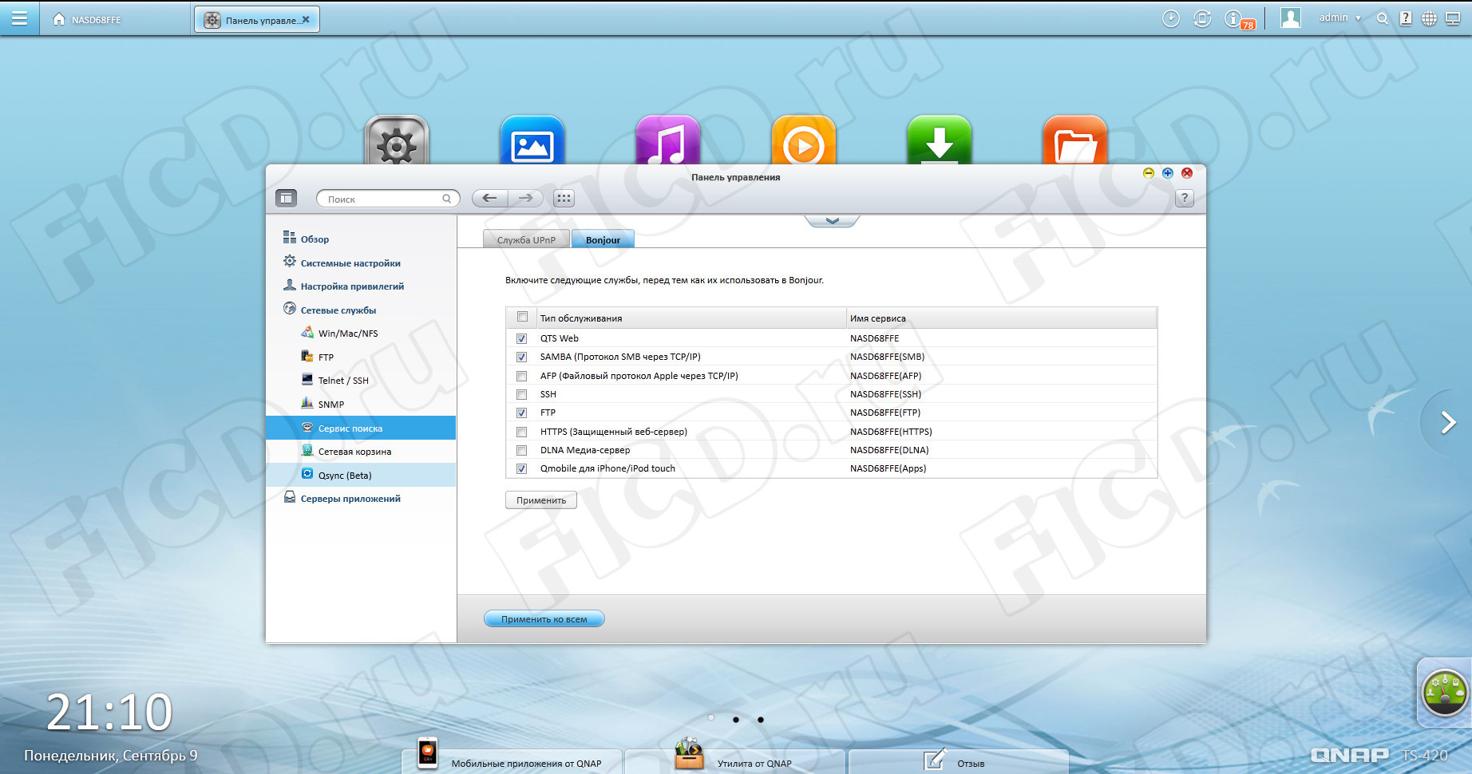Launch the Photo Station desktop icon
The width and height of the screenshot is (1472, 774).
(x=532, y=140)
